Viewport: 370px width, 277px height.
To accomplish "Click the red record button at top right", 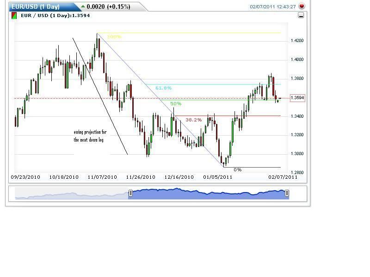I will click(x=302, y=6).
